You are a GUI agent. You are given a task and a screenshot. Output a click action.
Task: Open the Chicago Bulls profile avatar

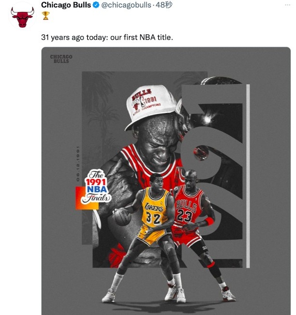coord(23,17)
